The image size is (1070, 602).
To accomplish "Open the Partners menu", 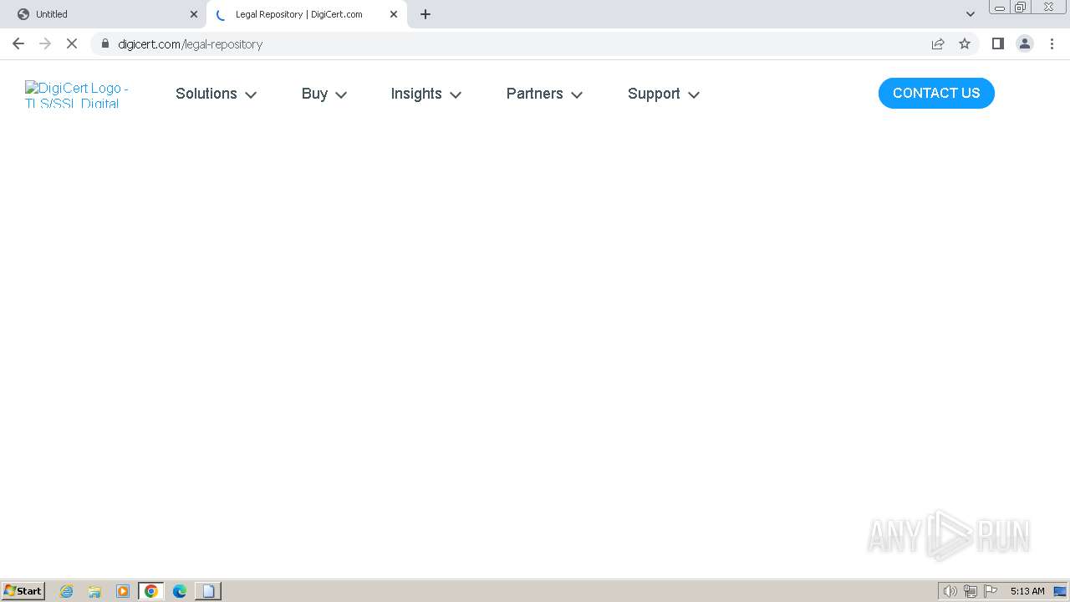I will coord(535,94).
